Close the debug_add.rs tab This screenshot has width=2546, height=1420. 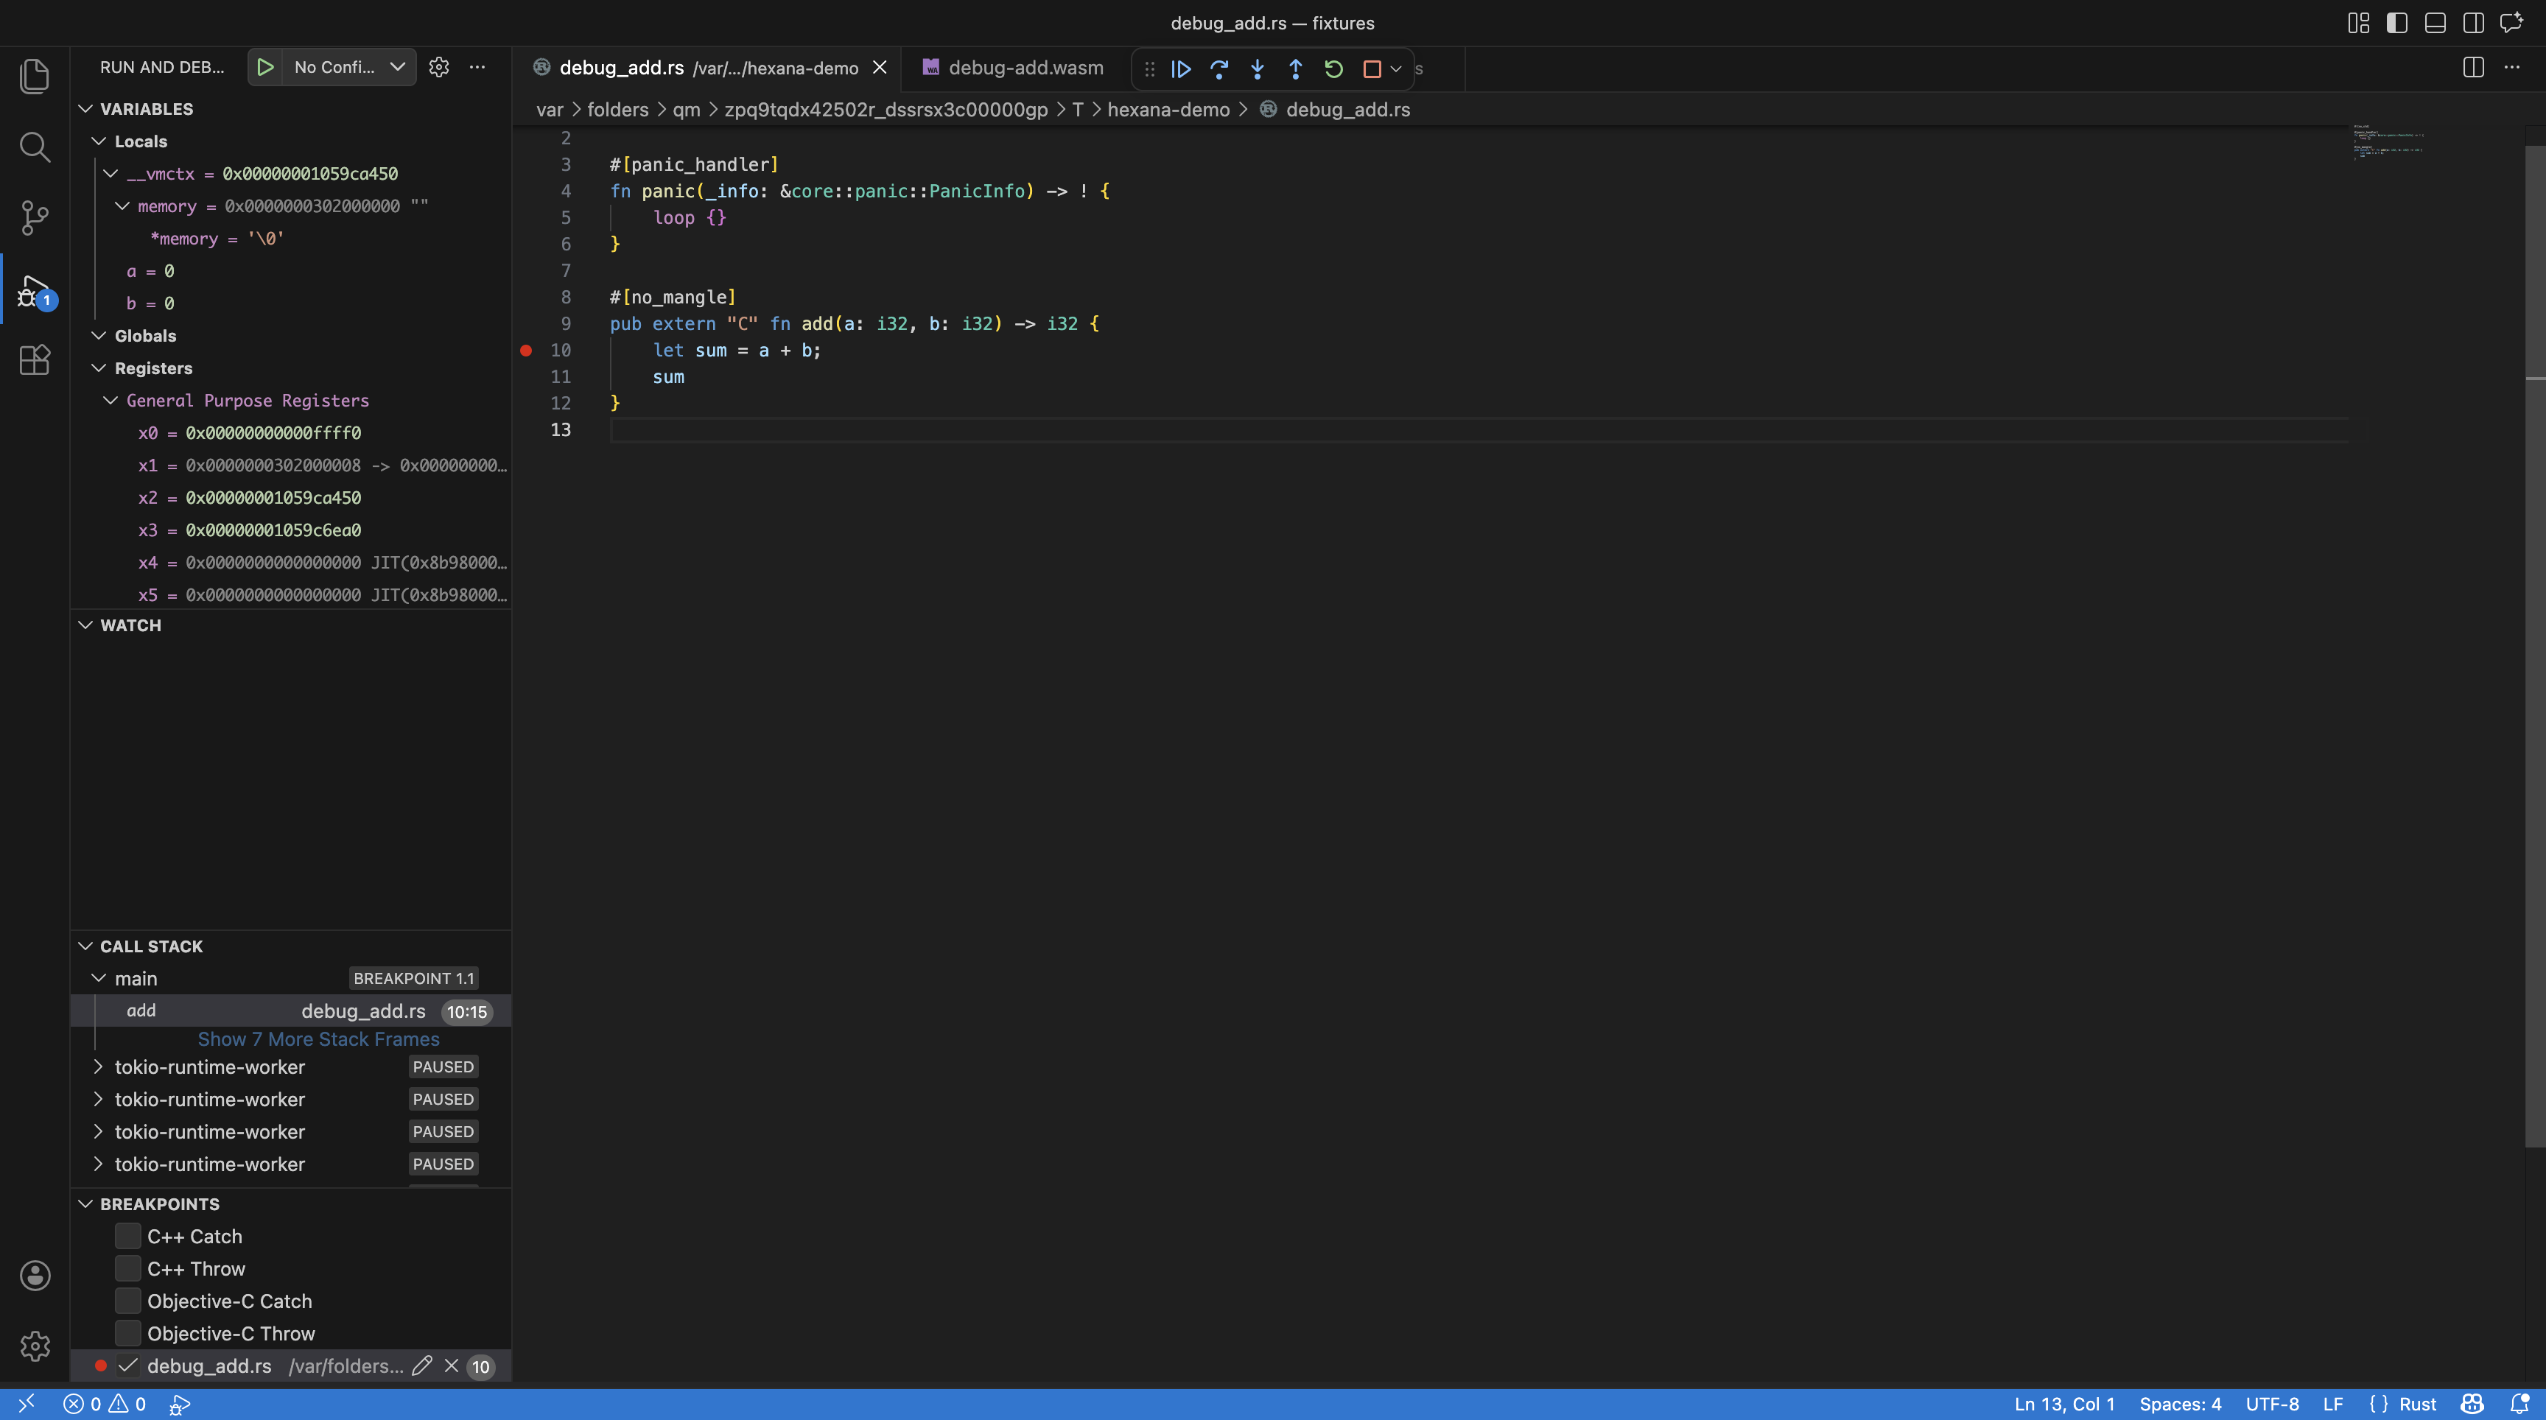pos(879,67)
